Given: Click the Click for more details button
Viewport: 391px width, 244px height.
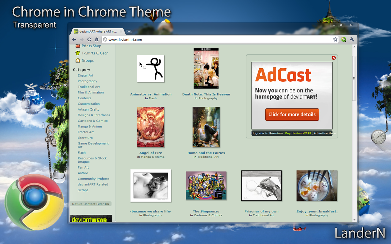Looking at the screenshot, I should pyautogui.click(x=292, y=115).
